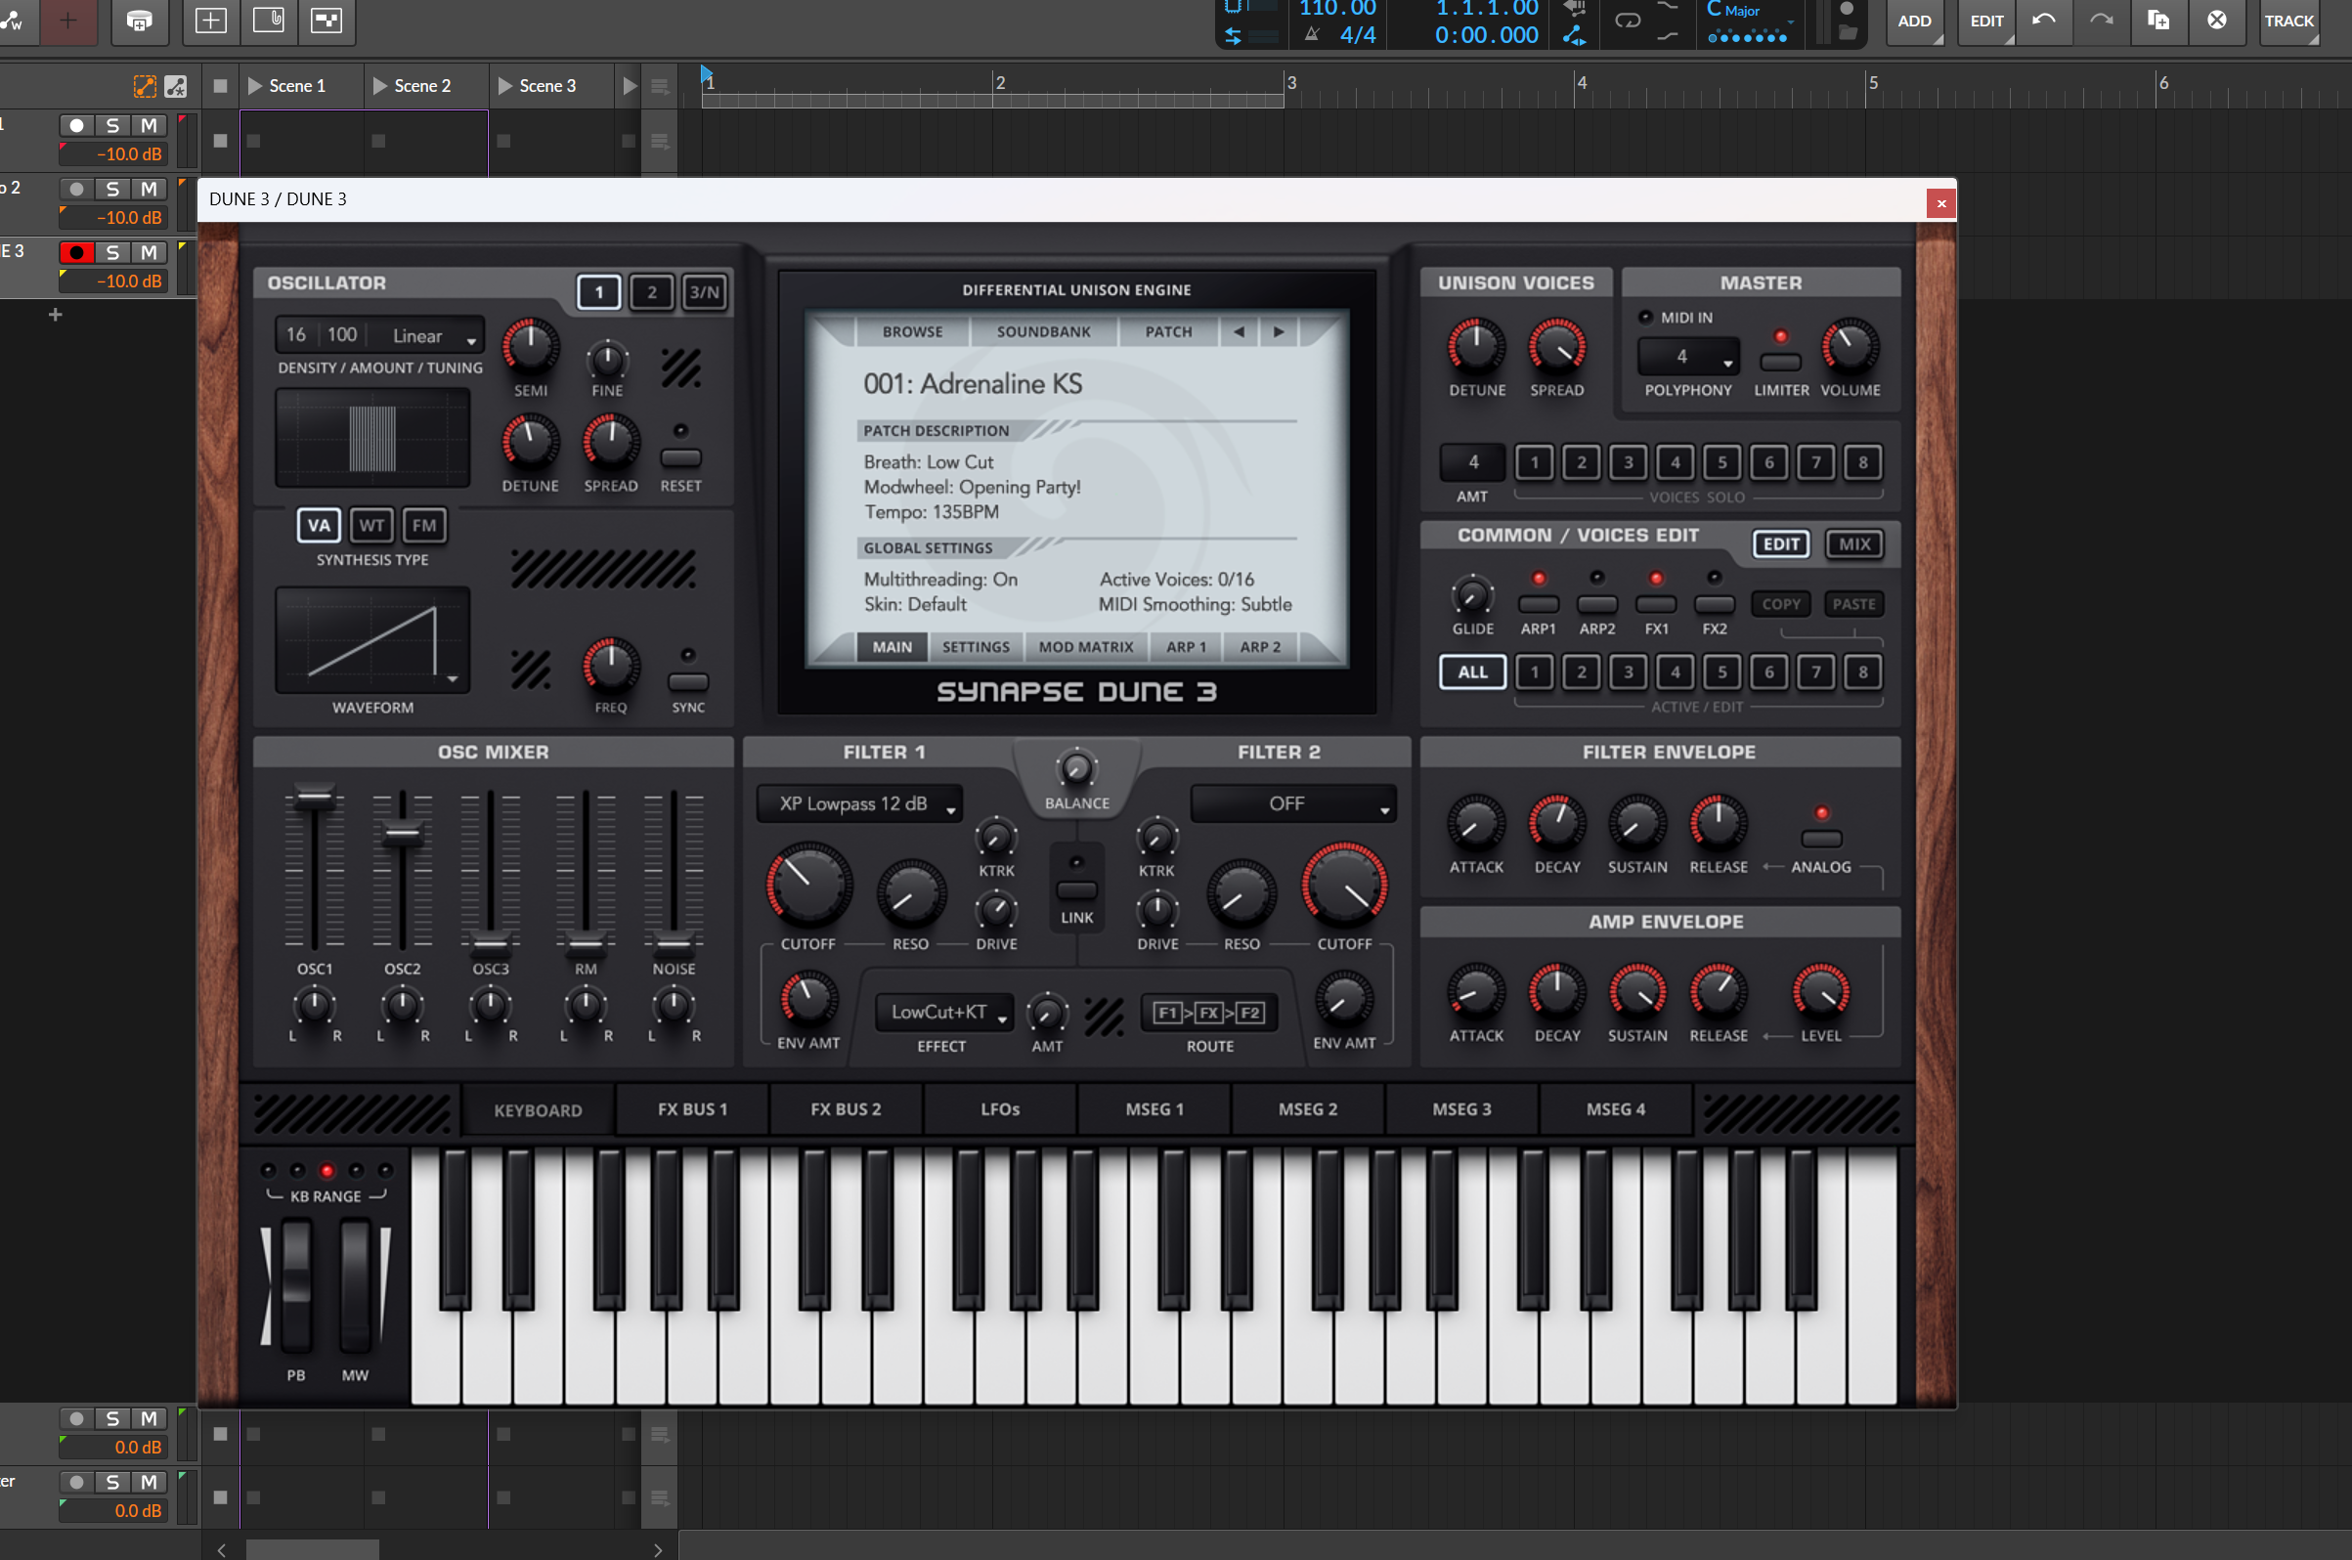Click the arrangement blocks icon in the top toolbar
This screenshot has height=1560, width=2352.
coord(327,20)
